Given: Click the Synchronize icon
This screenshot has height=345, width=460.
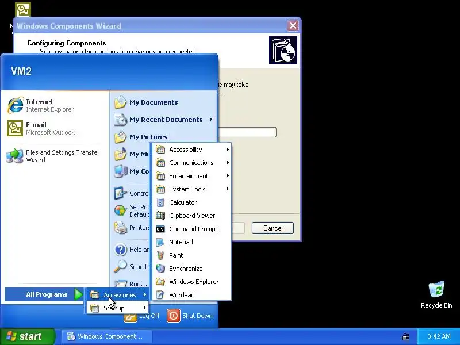Looking at the screenshot, I should point(160,269).
